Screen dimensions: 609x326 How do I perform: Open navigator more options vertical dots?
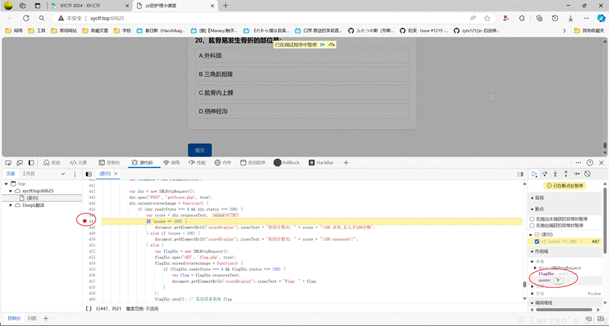point(75,174)
